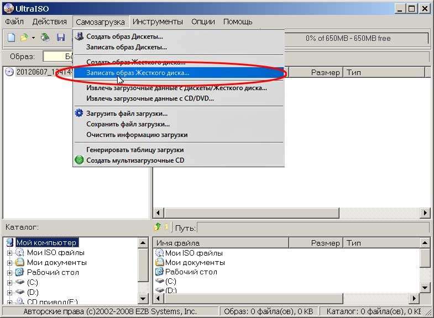Click the Open CD/DVD toolbar icon
434x318 pixels.
pyautogui.click(x=45, y=38)
